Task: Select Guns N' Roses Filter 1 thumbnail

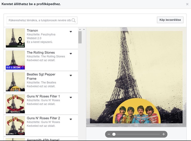Action: [15, 104]
